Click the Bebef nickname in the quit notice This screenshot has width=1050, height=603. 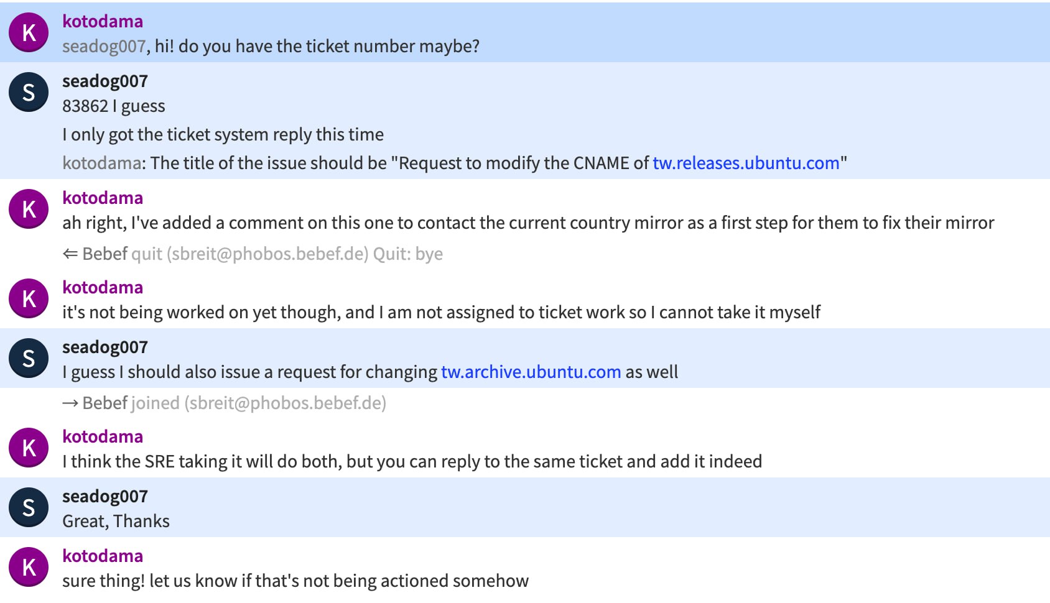[x=105, y=254]
